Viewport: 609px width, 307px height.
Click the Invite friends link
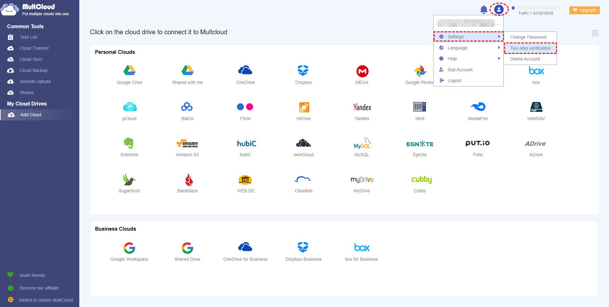coord(32,275)
